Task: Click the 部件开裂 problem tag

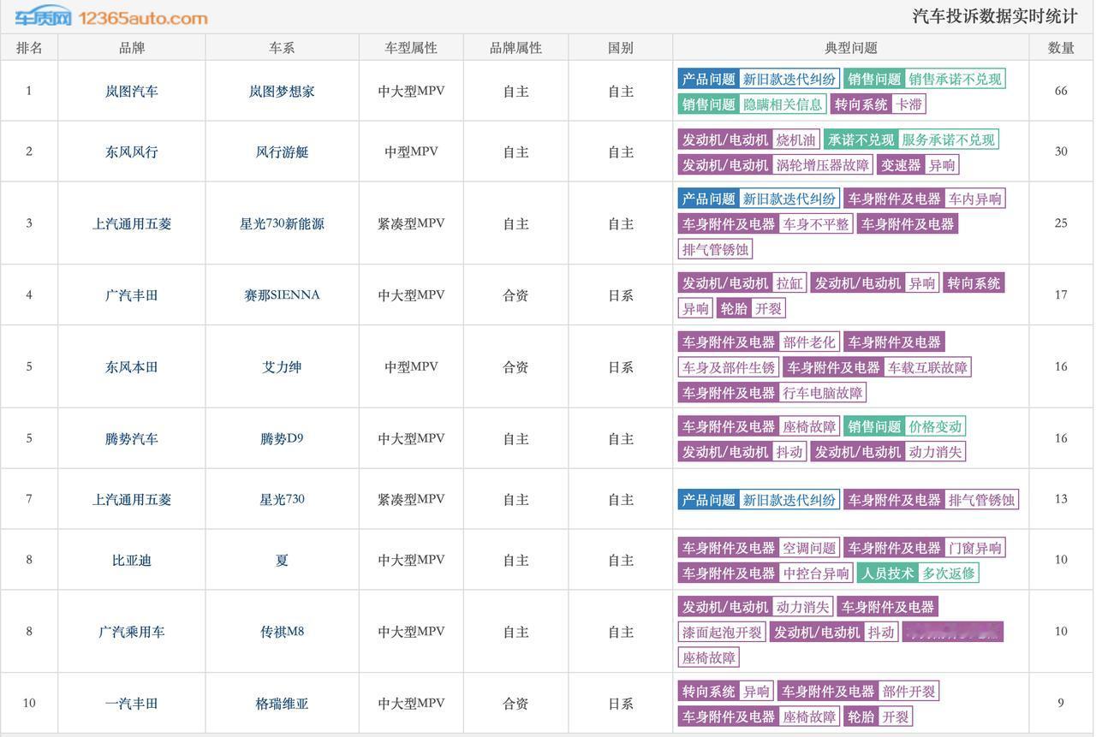Action: click(908, 692)
